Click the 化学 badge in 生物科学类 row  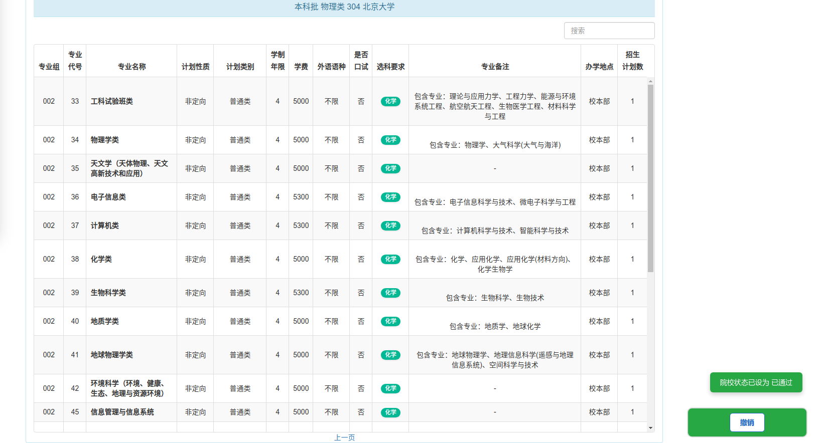pyautogui.click(x=390, y=293)
